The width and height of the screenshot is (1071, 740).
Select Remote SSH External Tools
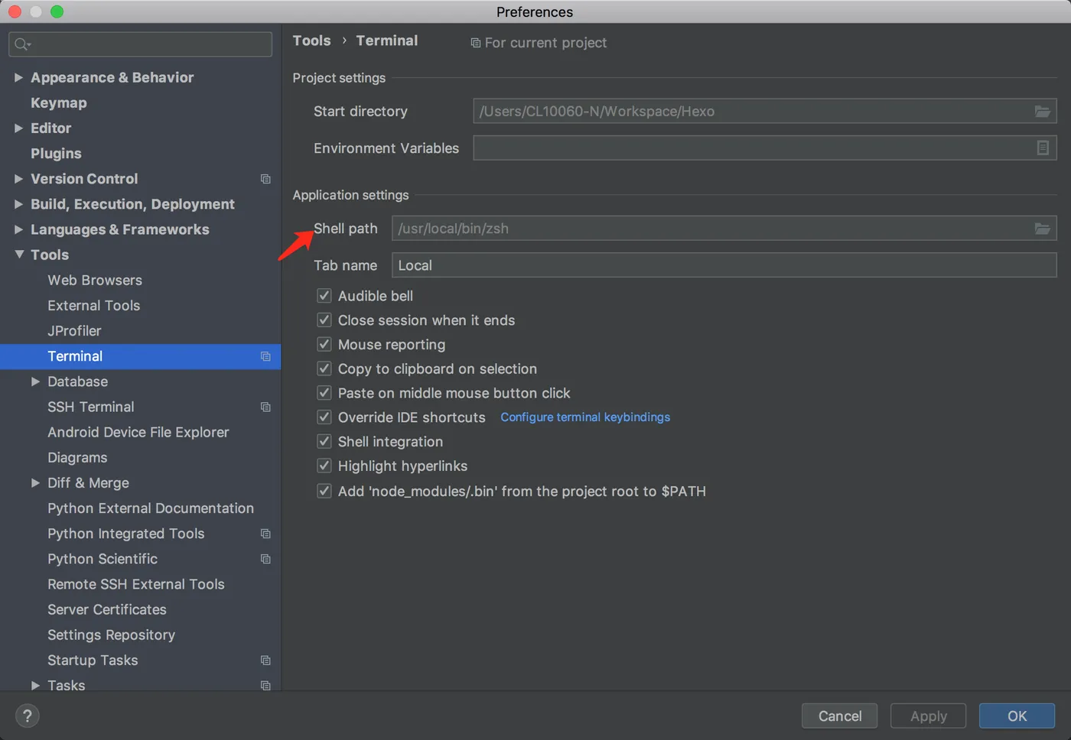(x=136, y=584)
